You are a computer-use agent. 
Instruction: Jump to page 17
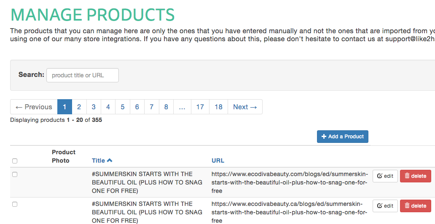(200, 107)
